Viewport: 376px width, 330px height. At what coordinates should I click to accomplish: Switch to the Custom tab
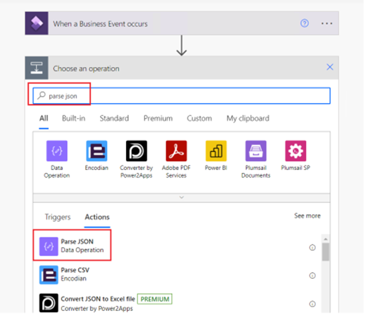(x=199, y=118)
